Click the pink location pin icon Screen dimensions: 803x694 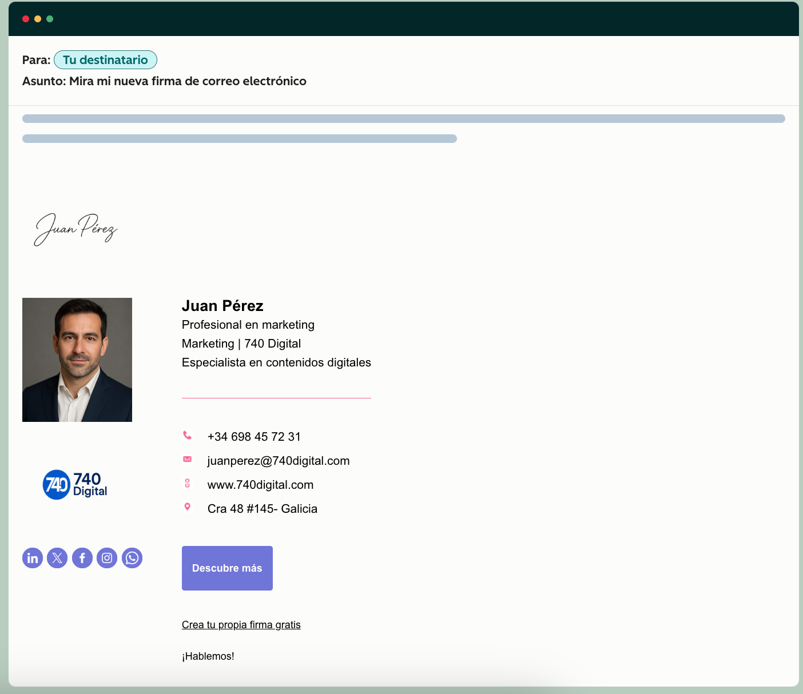click(188, 507)
